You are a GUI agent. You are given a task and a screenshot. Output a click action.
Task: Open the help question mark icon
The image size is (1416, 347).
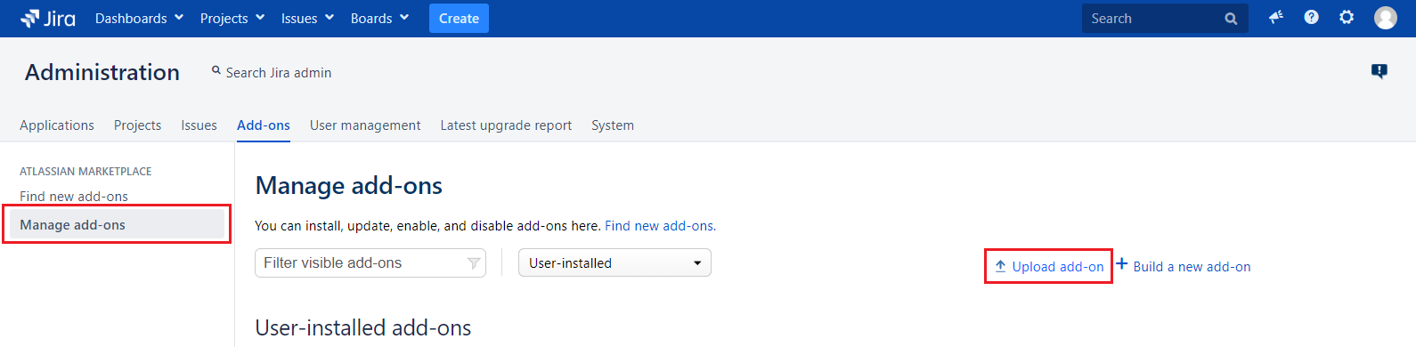pos(1311,17)
